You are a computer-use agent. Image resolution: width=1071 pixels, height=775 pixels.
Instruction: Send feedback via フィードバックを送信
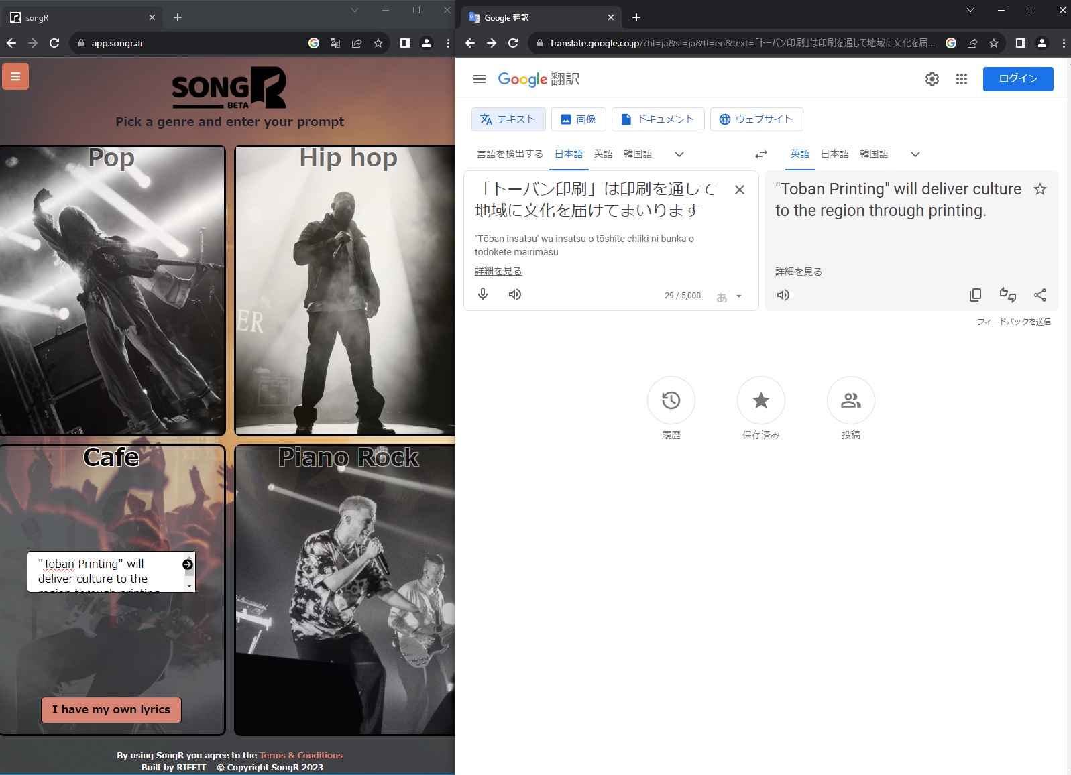[1013, 322]
